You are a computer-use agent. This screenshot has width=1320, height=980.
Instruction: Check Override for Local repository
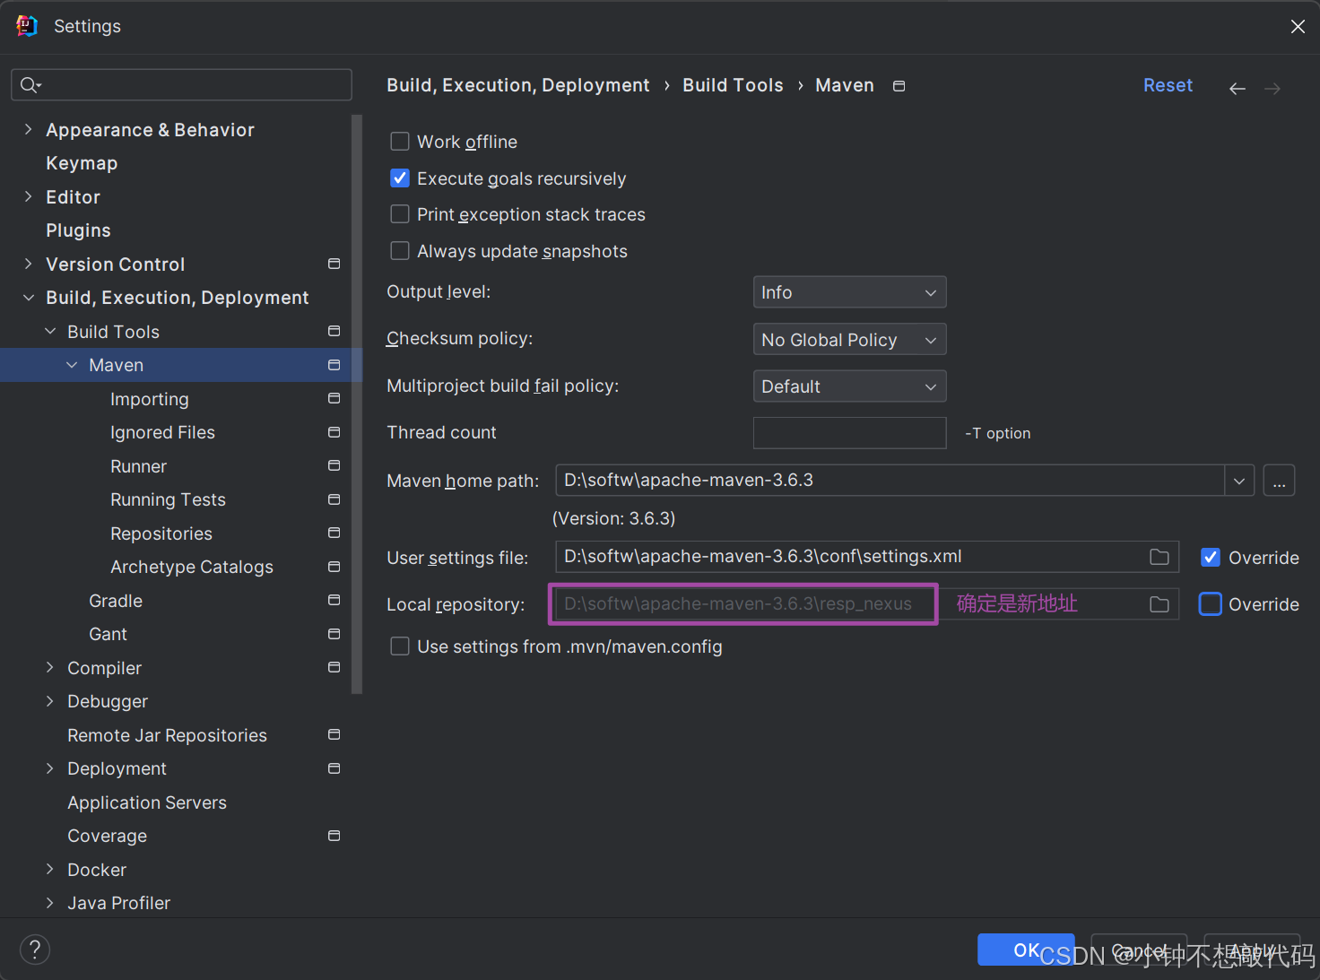[x=1211, y=604]
